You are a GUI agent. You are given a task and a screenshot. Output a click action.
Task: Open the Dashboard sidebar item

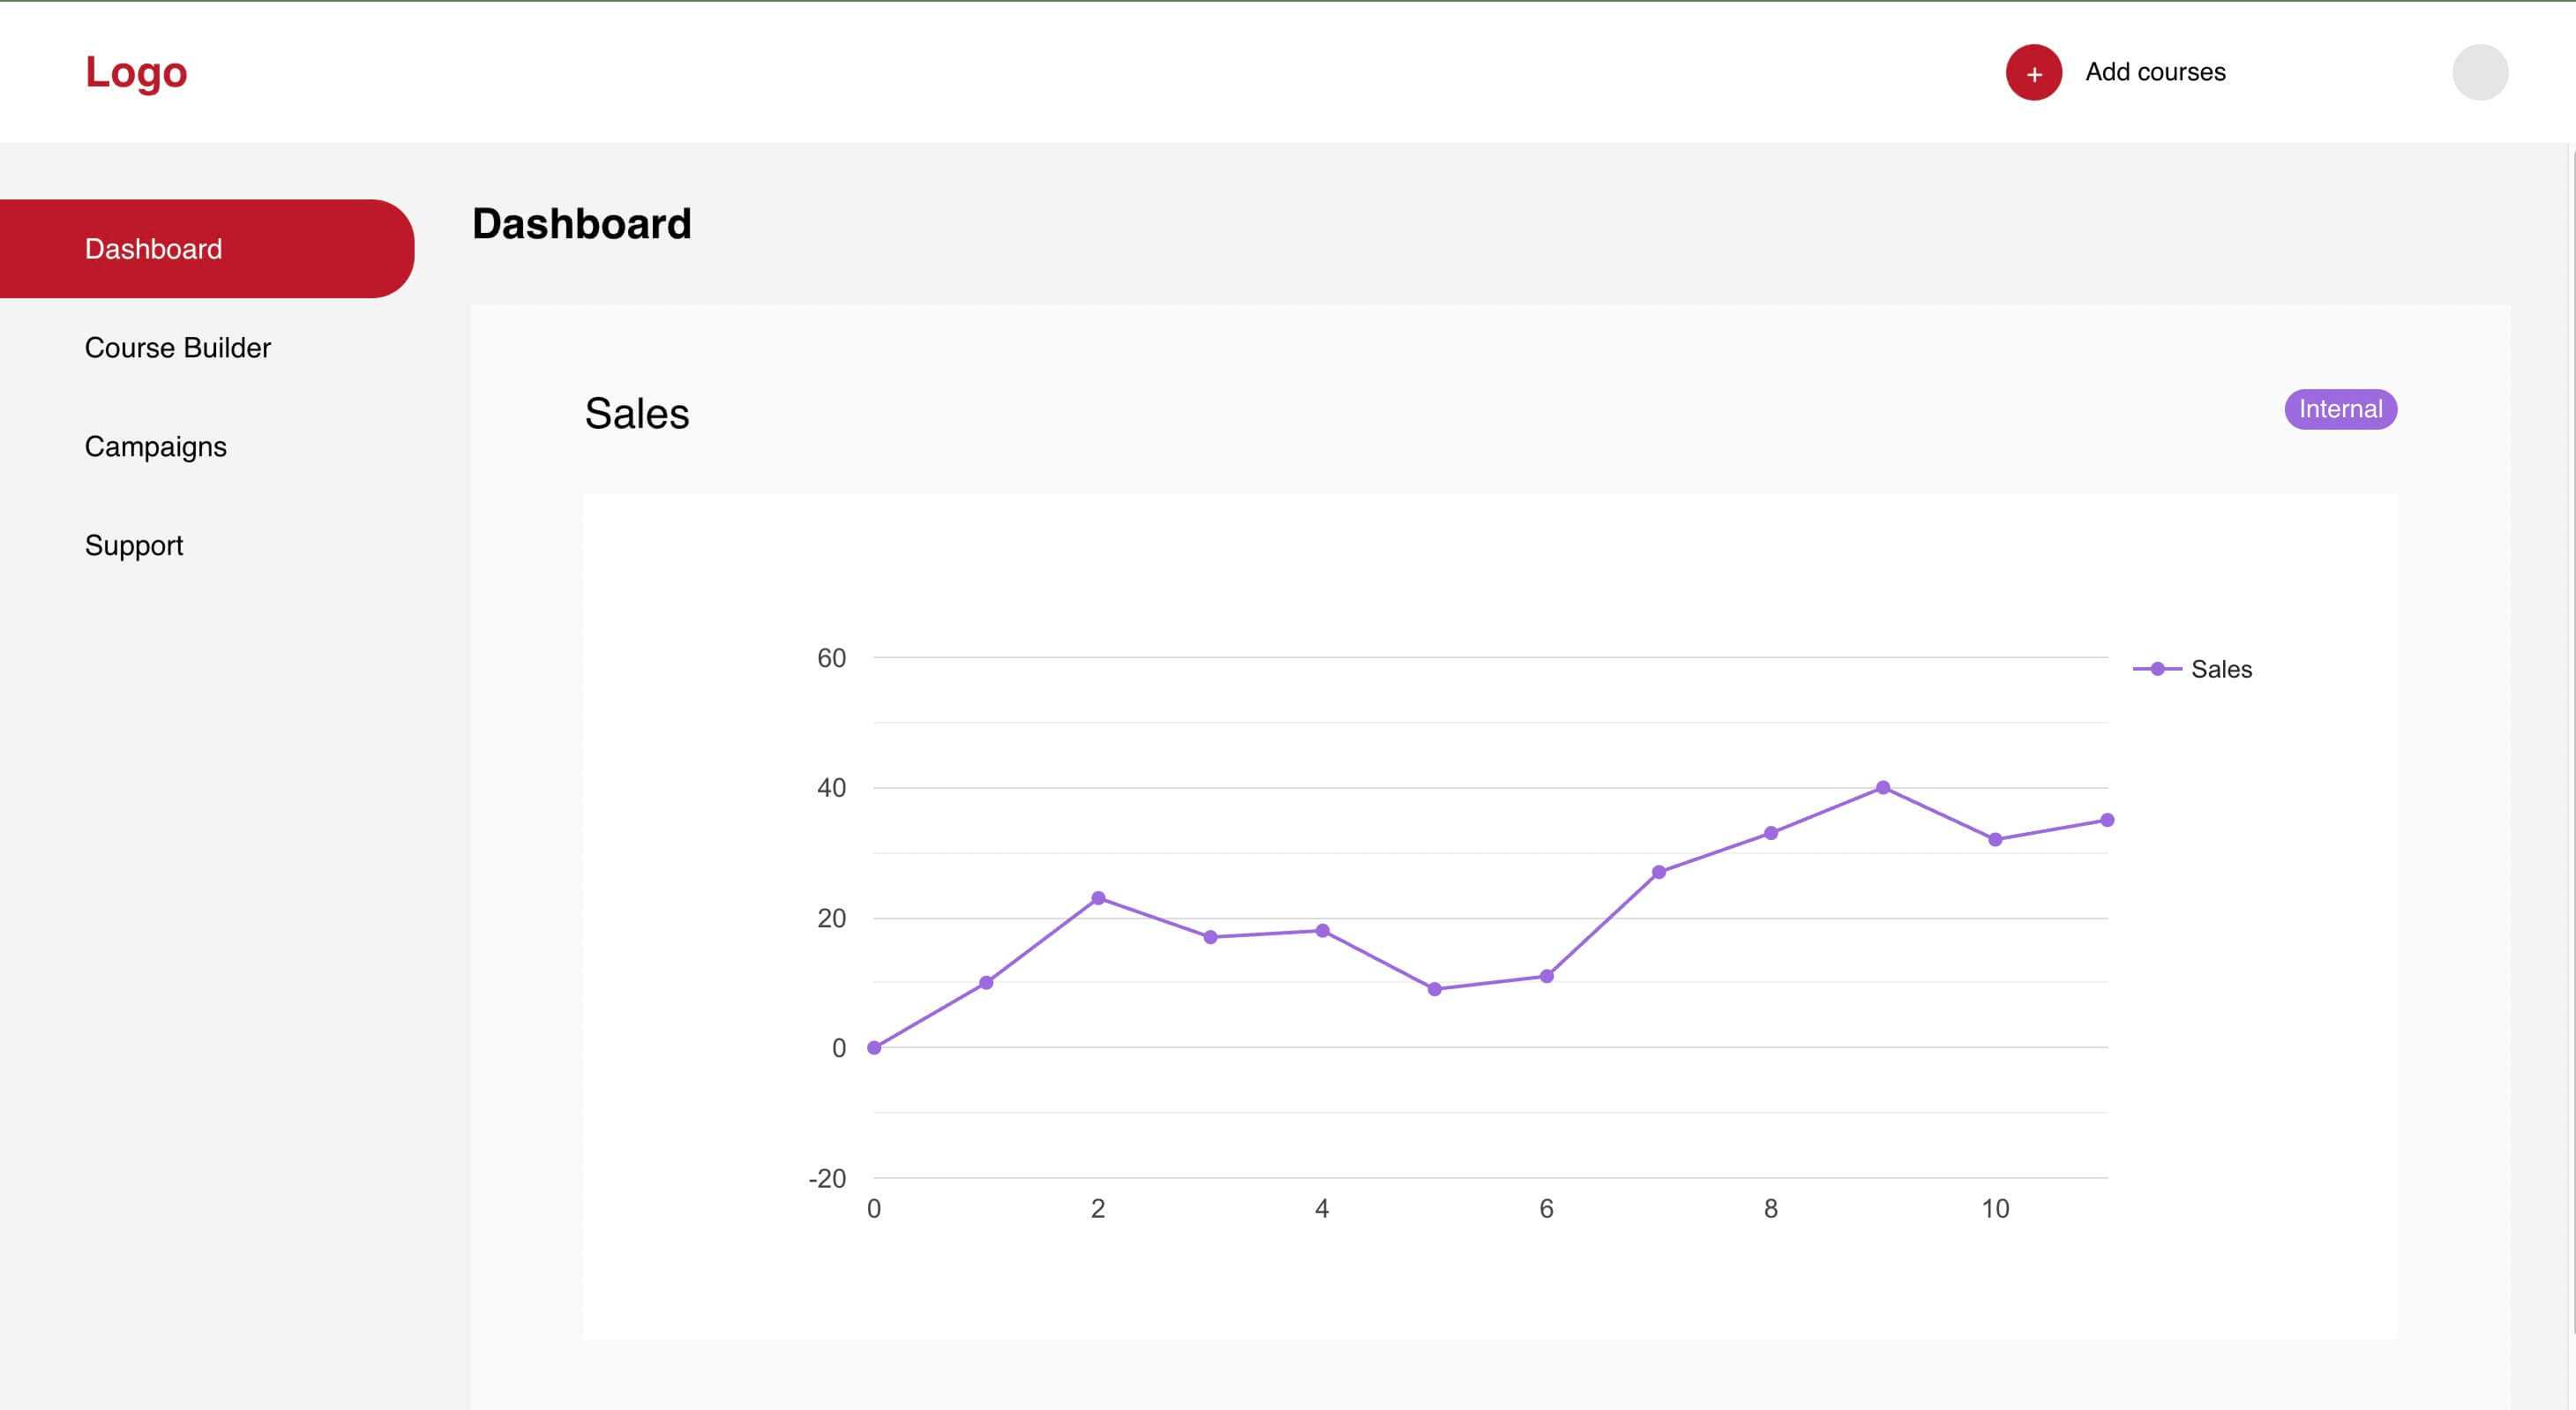[154, 249]
